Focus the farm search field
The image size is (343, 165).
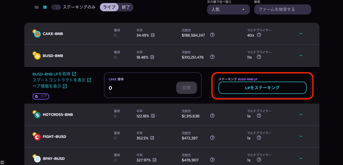tap(283, 9)
